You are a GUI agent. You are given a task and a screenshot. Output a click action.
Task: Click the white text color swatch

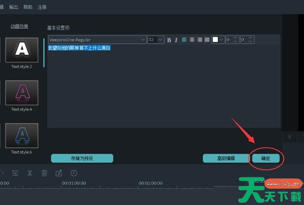(215, 40)
